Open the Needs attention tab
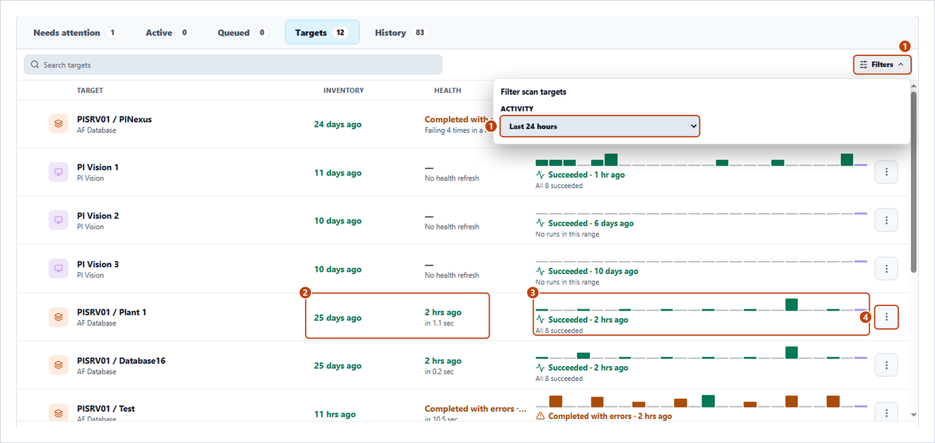The height and width of the screenshot is (443, 935). pyautogui.click(x=76, y=32)
